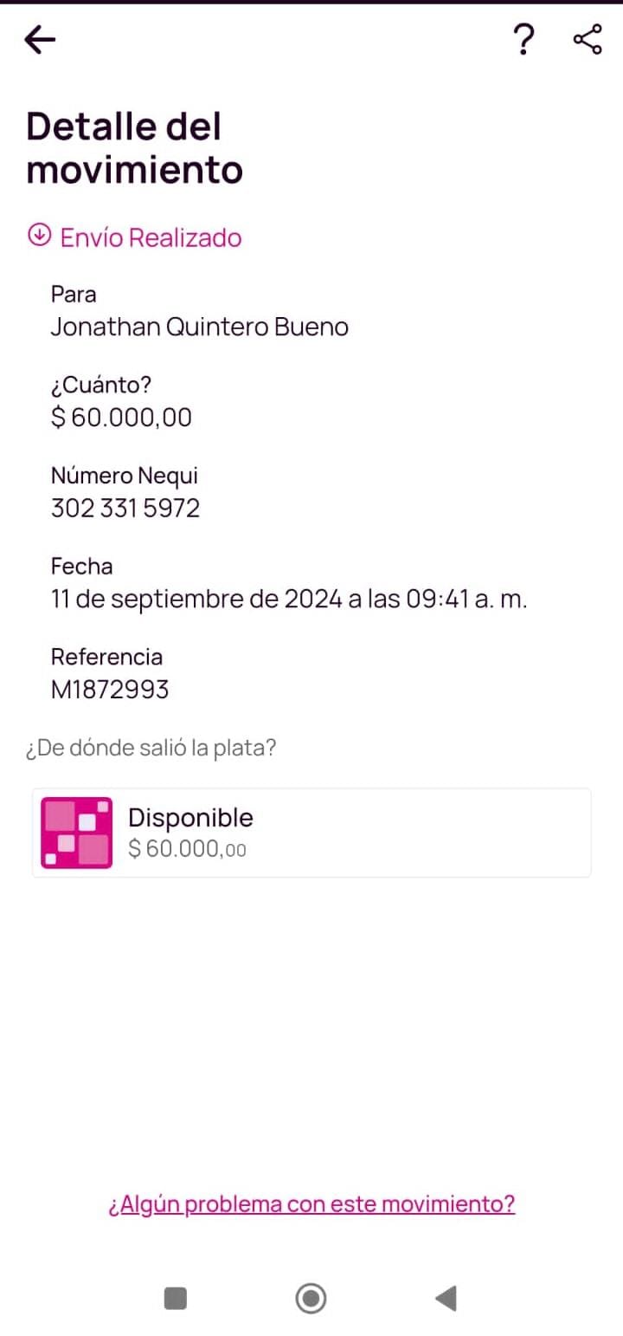
Task: Tap the 'Referencia' field label
Action: coord(106,657)
